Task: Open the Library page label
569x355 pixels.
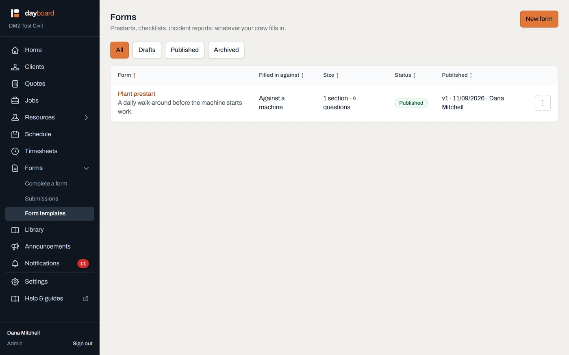Action: pyautogui.click(x=34, y=230)
